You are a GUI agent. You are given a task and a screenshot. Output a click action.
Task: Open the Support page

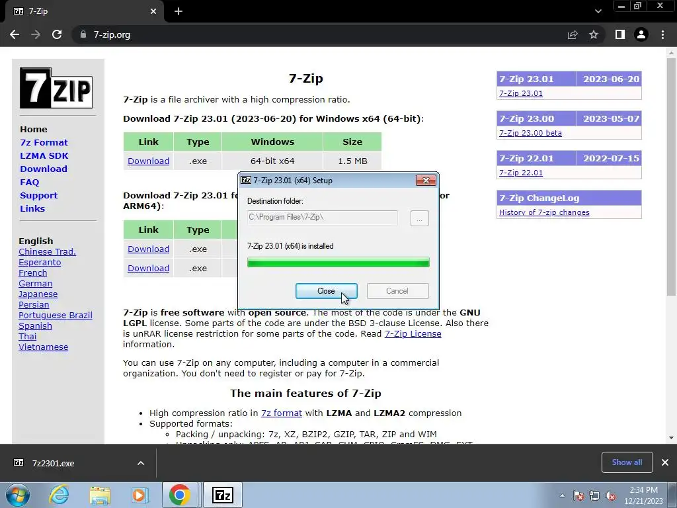[39, 196]
